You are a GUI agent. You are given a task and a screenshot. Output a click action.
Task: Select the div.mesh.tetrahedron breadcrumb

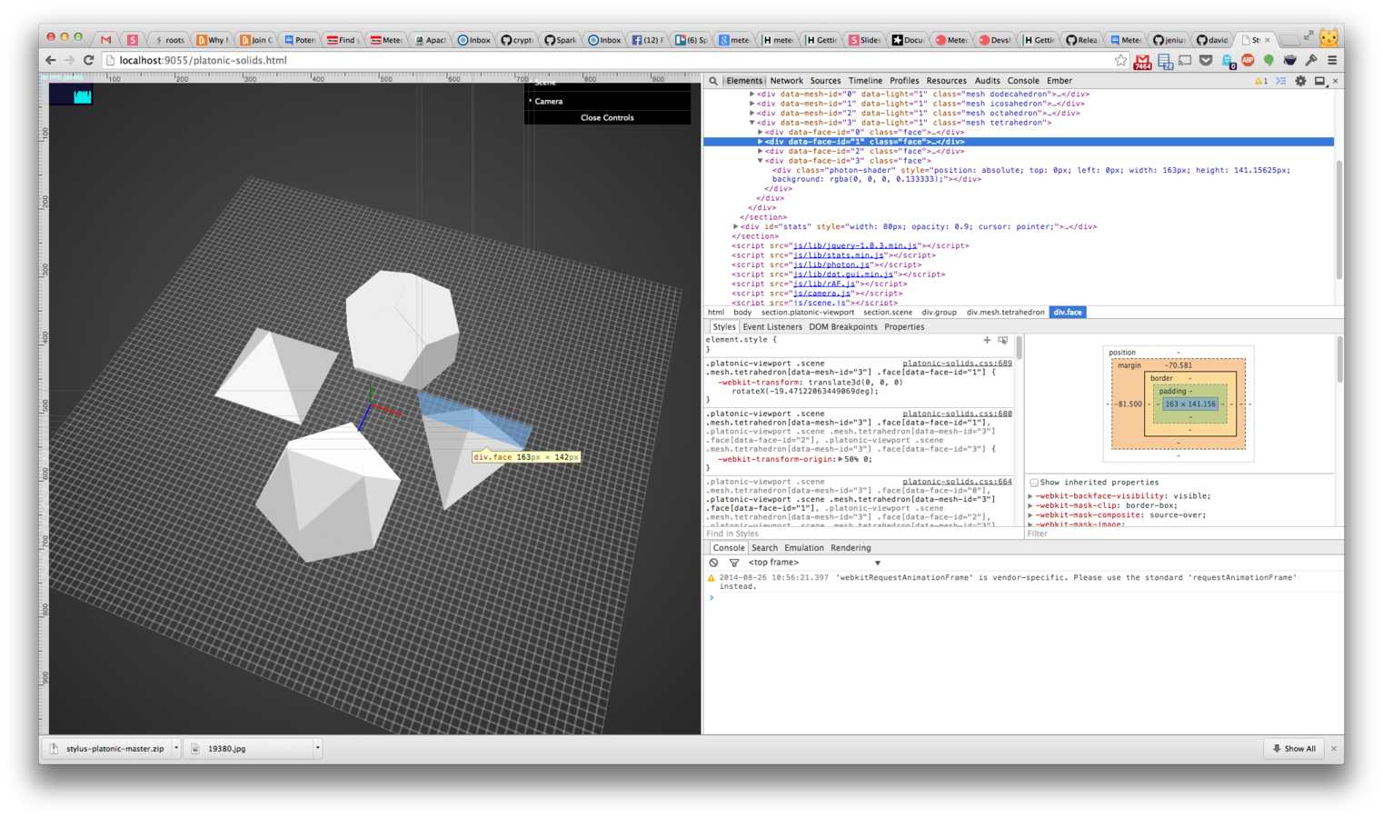1005,313
